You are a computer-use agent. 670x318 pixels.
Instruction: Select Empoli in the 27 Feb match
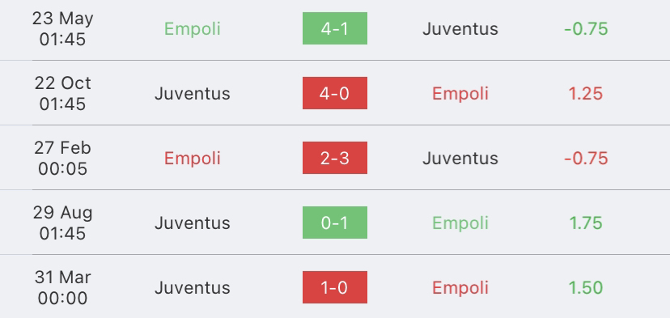pos(193,158)
